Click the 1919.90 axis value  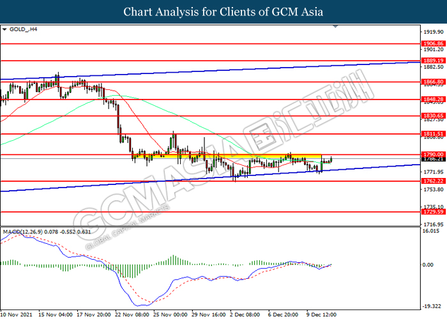pyautogui.click(x=433, y=32)
